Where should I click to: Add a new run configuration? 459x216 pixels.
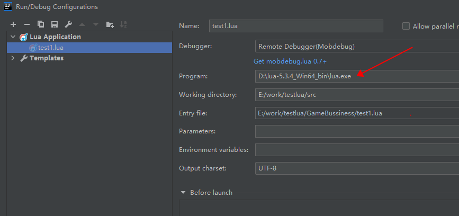pos(13,24)
